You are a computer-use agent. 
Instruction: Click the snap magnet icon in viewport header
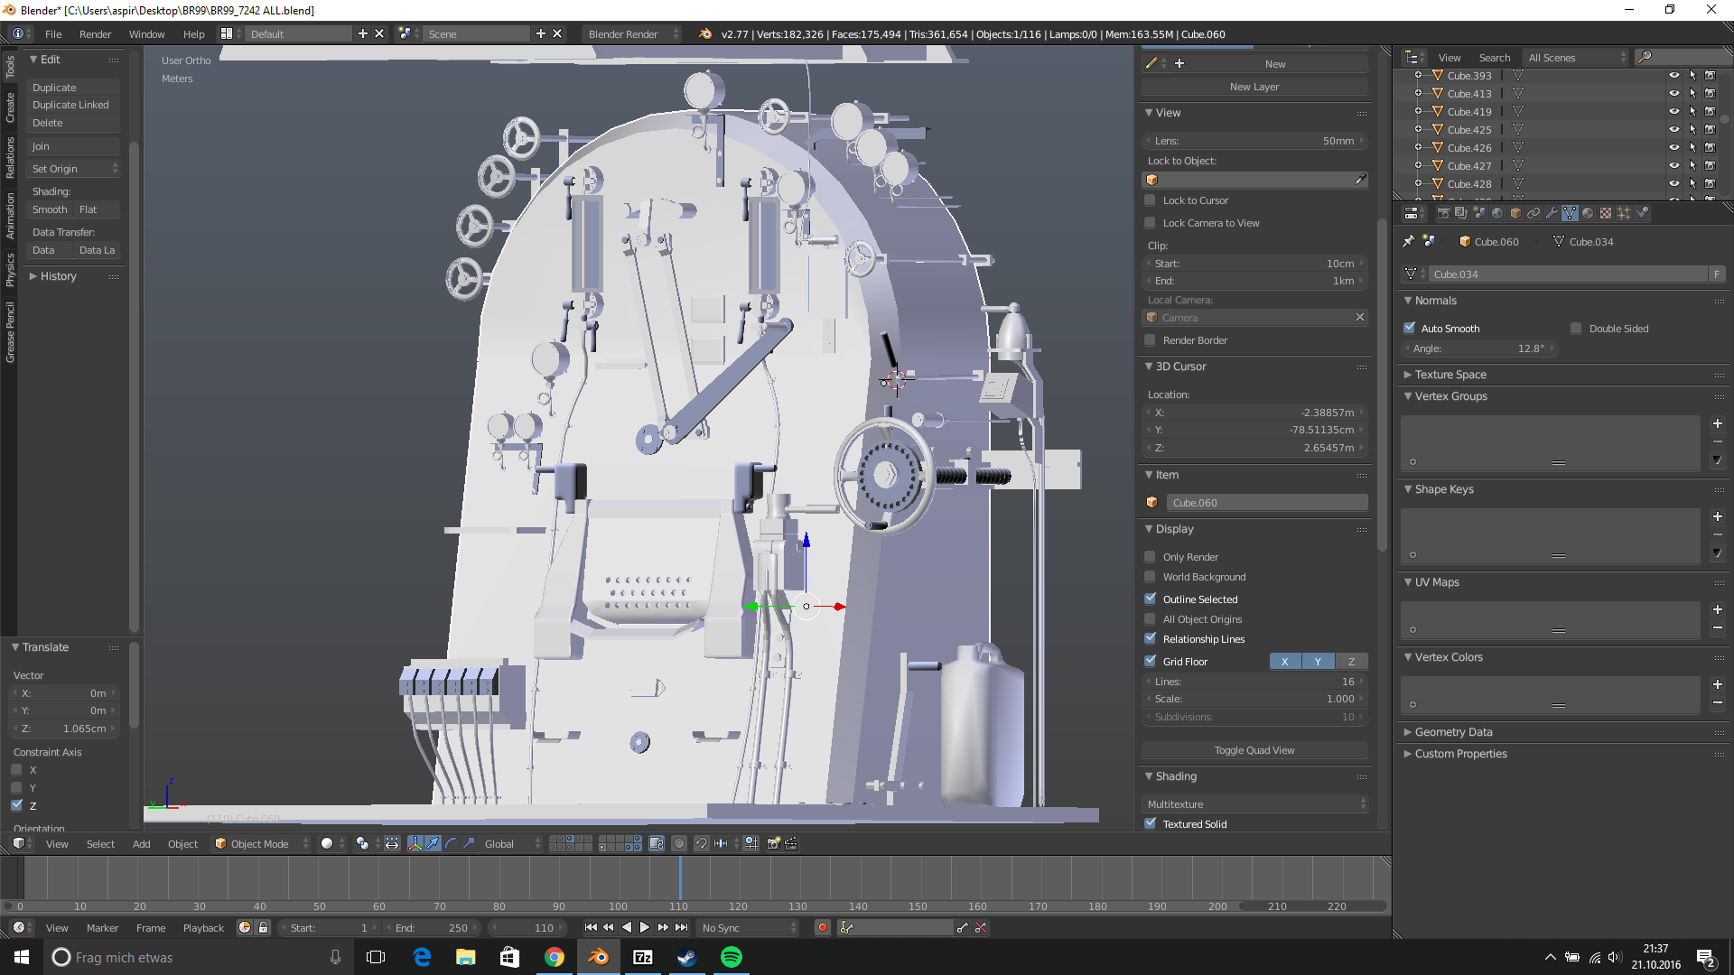point(702,844)
